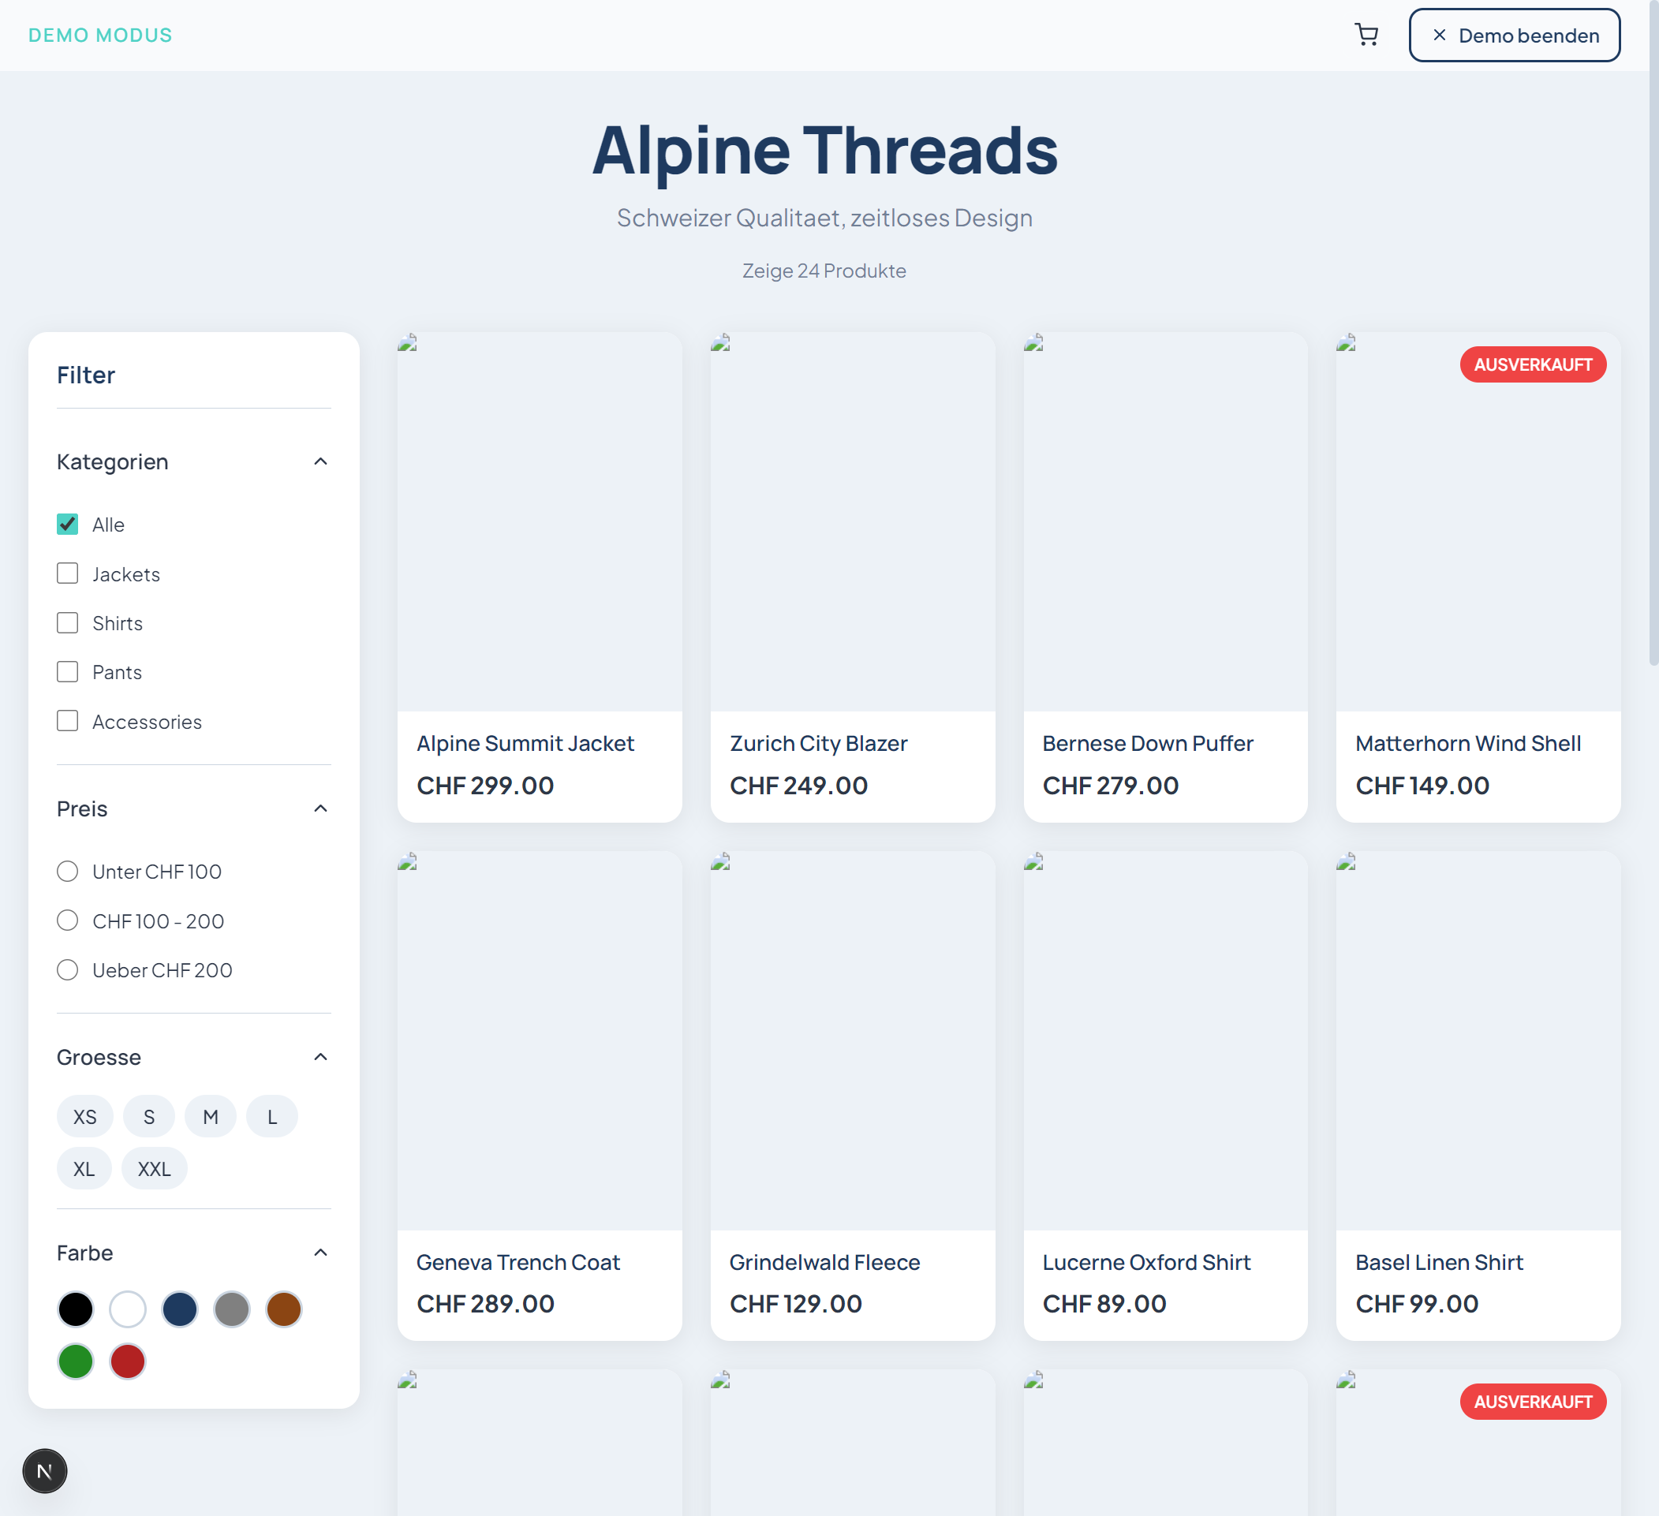
Task: Collapse the Farbe section
Action: click(321, 1252)
